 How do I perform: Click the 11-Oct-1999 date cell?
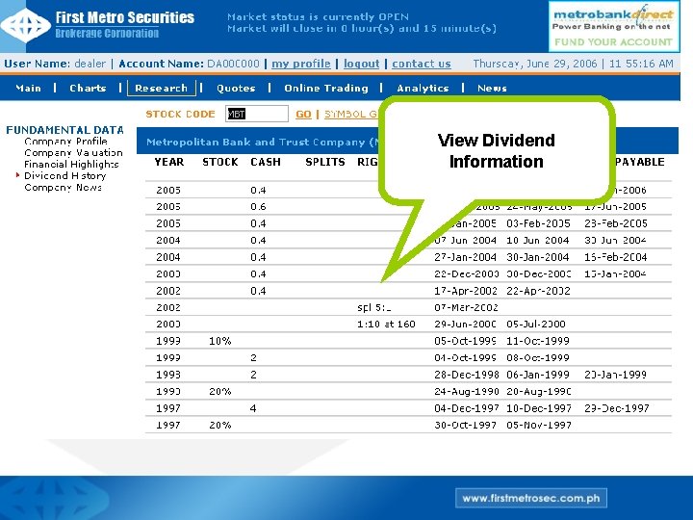pyautogui.click(x=538, y=341)
